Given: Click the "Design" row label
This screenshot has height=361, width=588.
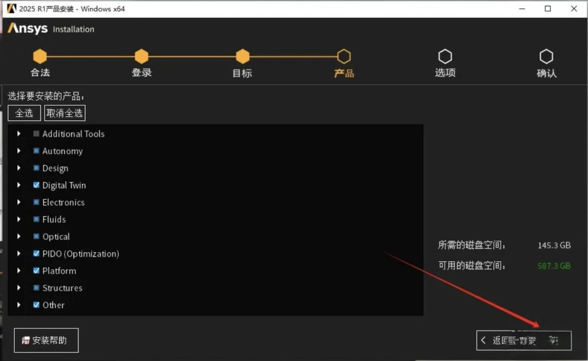Looking at the screenshot, I should tap(55, 168).
